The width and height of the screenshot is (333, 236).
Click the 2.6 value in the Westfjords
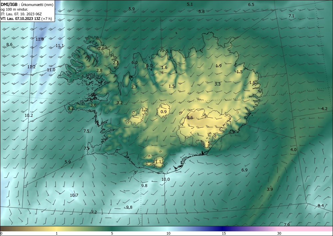click(101, 48)
